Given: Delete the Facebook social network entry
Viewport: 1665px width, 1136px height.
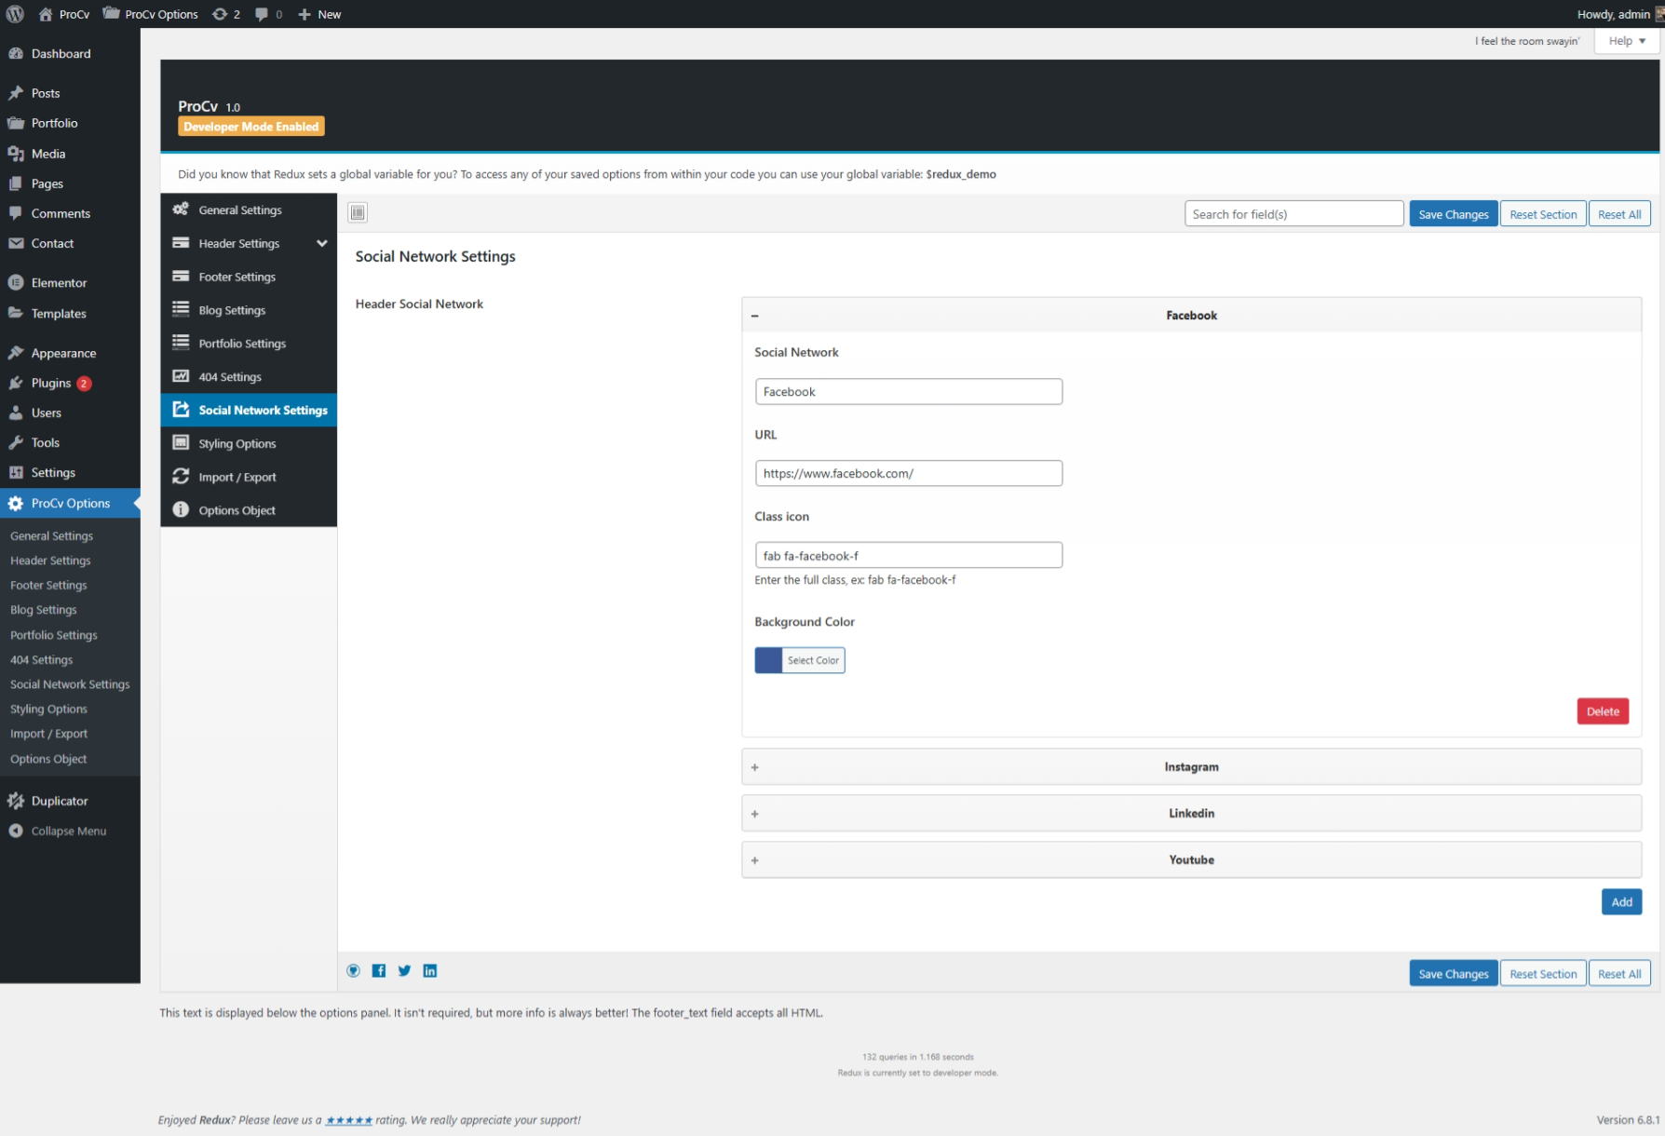Looking at the screenshot, I should [1603, 711].
